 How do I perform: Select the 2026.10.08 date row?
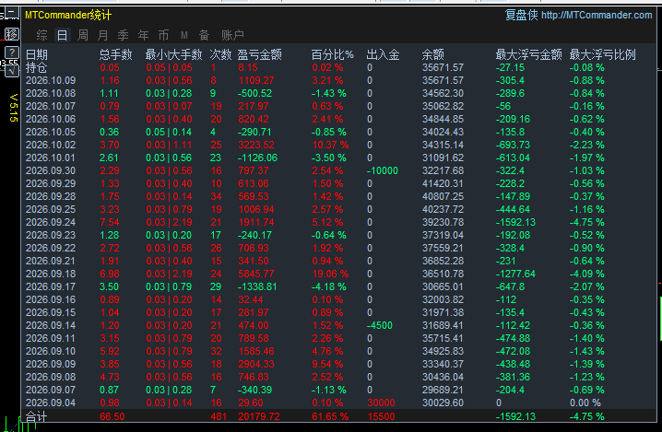tap(51, 93)
